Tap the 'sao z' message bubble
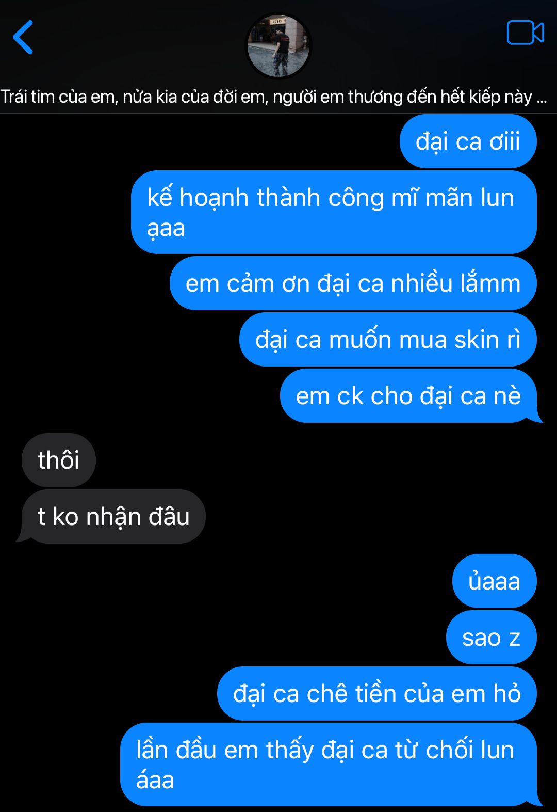 point(491,637)
